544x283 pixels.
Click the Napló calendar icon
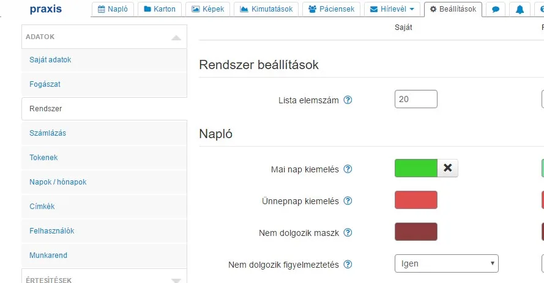(102, 9)
